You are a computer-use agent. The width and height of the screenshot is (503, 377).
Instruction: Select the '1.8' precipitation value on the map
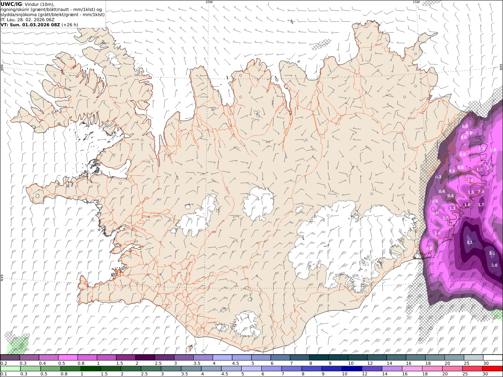pos(467,205)
